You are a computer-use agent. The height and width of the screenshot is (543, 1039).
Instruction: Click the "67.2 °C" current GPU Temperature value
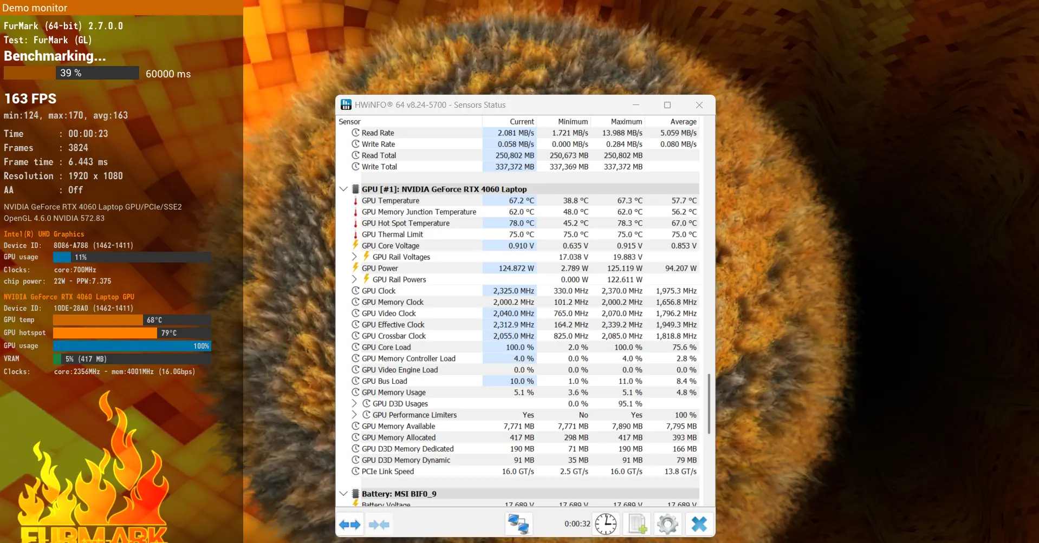click(x=521, y=201)
